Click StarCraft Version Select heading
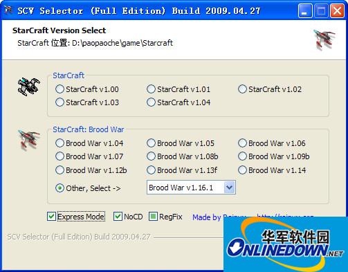The height and width of the screenshot is (272, 348). [59, 30]
